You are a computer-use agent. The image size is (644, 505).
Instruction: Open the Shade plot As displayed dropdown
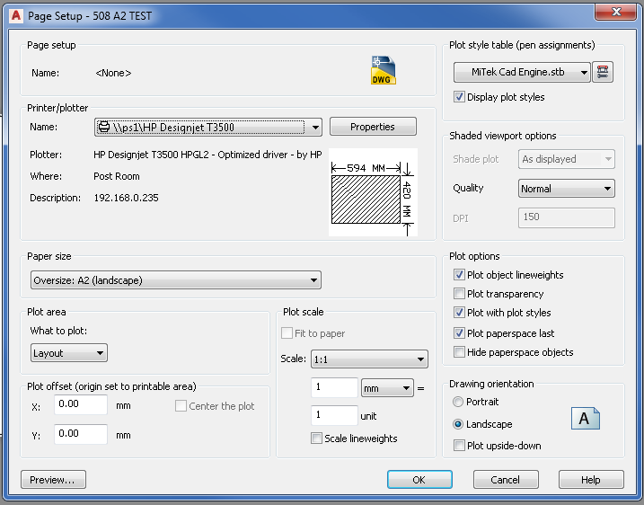point(567,159)
